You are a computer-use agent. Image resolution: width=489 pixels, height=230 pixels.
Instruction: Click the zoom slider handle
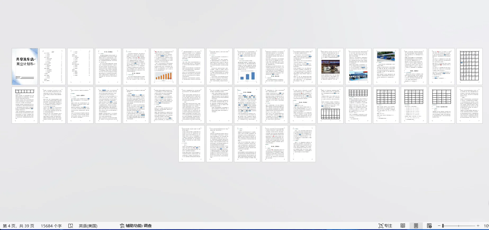[x=443, y=226]
